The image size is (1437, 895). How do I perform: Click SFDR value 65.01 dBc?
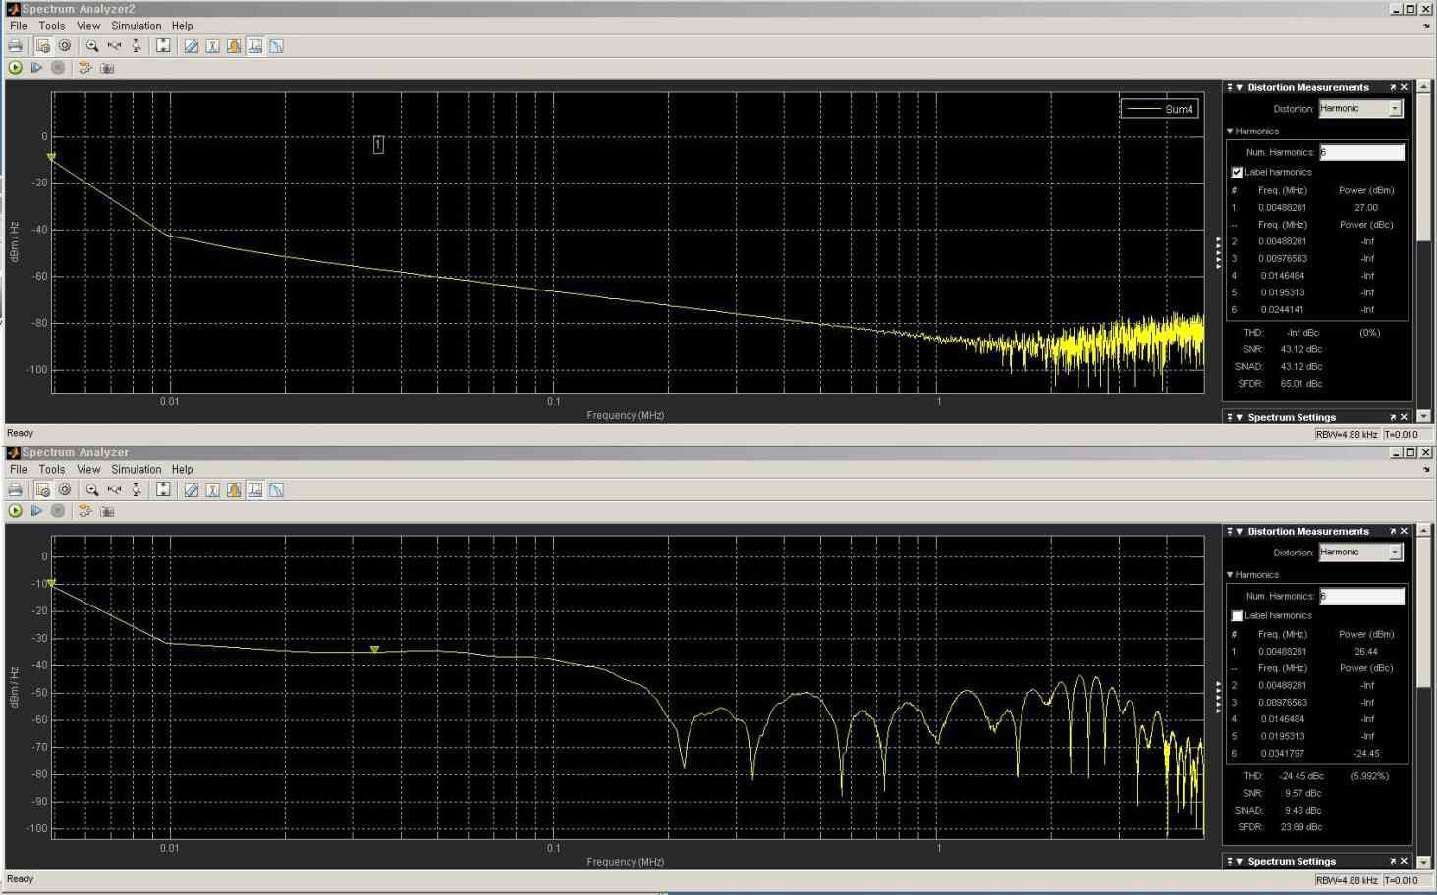coord(1301,384)
